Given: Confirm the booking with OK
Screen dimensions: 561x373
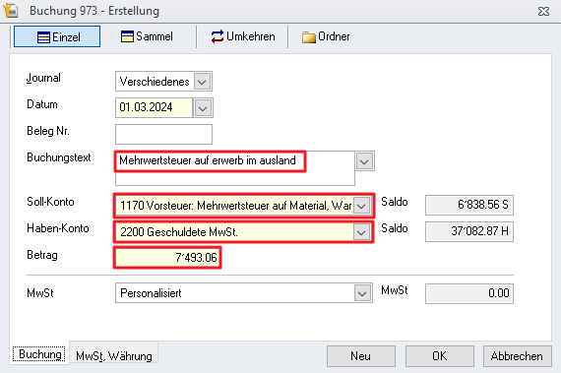Looking at the screenshot, I should 440,356.
